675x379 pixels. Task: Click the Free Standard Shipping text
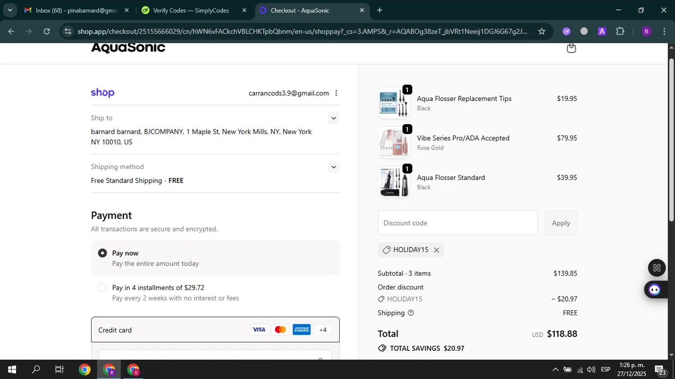coord(126,181)
